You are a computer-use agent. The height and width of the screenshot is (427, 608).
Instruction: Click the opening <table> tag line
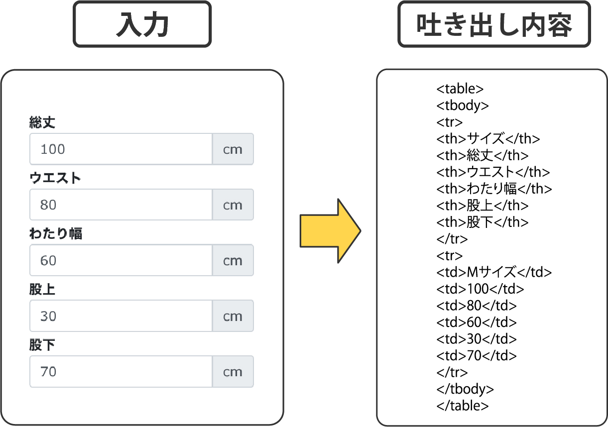(x=460, y=89)
